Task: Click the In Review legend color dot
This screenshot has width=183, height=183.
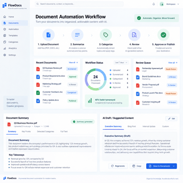Action: [x=110, y=83]
